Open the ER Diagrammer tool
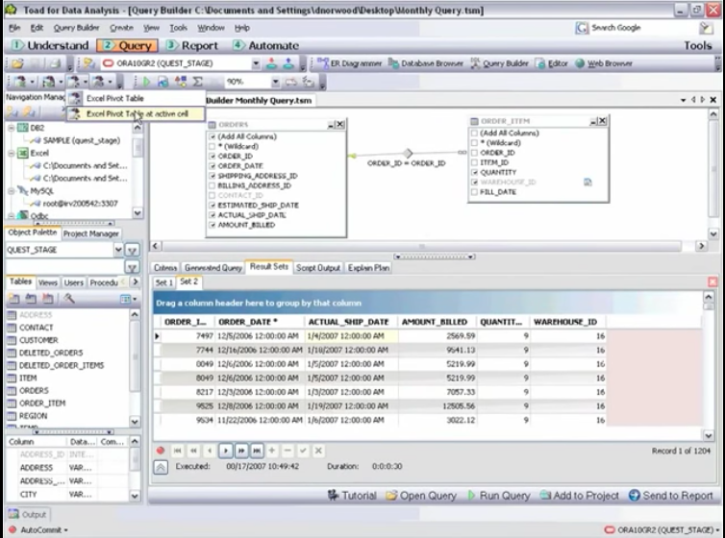 (x=350, y=63)
